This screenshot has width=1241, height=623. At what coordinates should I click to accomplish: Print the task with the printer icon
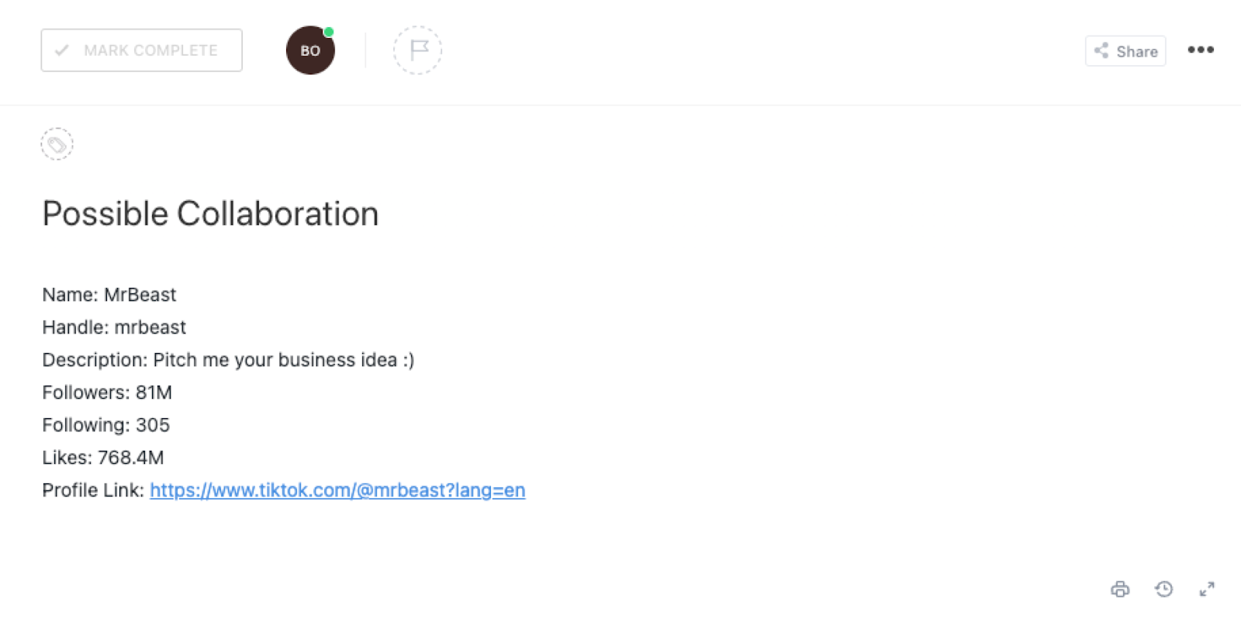1120,590
